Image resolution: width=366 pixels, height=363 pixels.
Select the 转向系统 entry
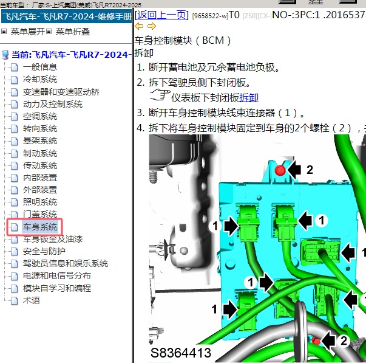pos(40,128)
